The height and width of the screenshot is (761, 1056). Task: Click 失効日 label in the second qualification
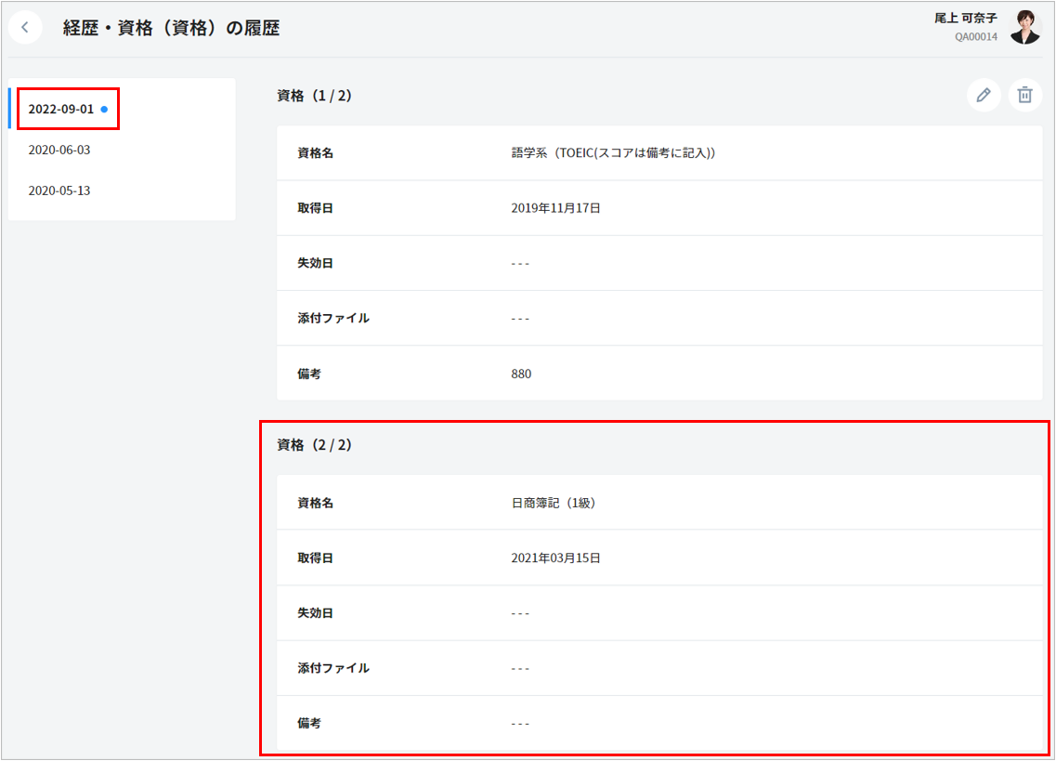[315, 613]
